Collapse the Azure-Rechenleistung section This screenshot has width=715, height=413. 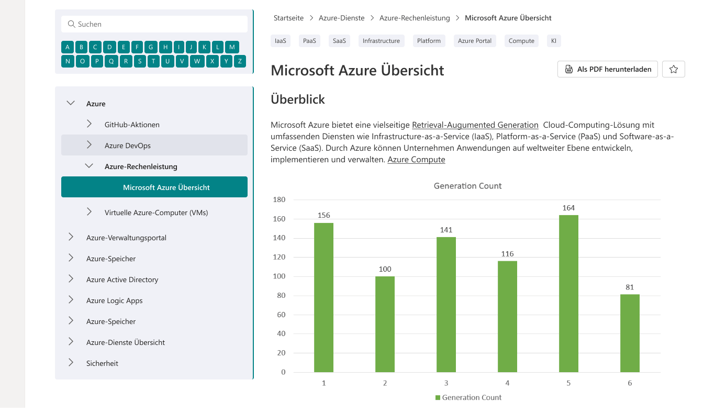(x=89, y=166)
